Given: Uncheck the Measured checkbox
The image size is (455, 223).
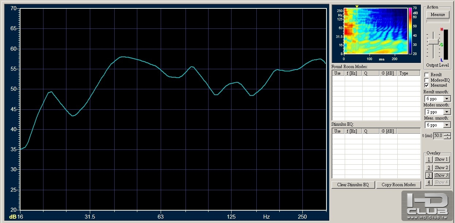Looking at the screenshot, I should pyautogui.click(x=427, y=85).
